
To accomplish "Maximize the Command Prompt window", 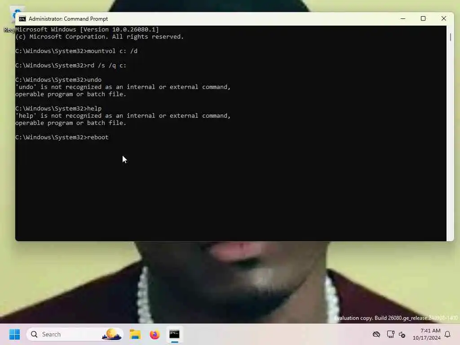I will [x=423, y=19].
